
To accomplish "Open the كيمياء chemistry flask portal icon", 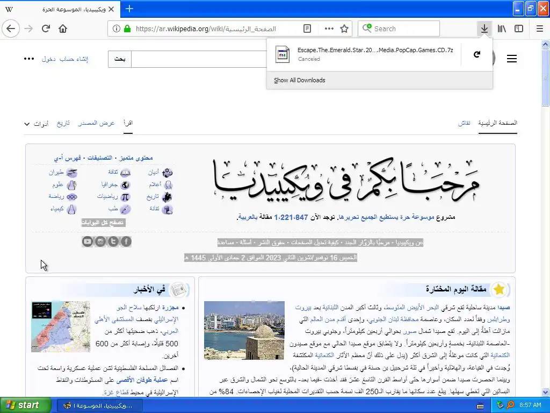I will coord(71,209).
